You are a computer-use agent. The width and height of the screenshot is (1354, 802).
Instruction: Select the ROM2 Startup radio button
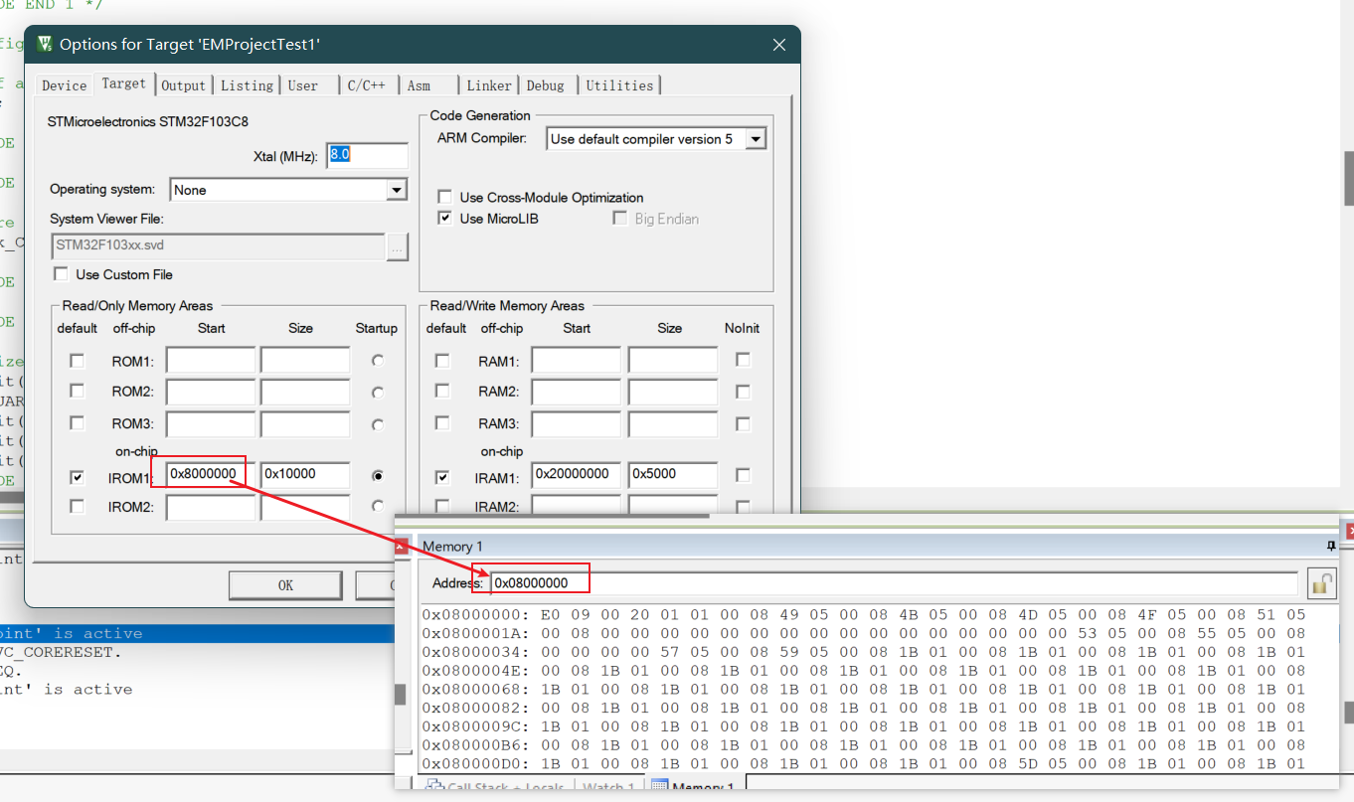pyautogui.click(x=378, y=393)
